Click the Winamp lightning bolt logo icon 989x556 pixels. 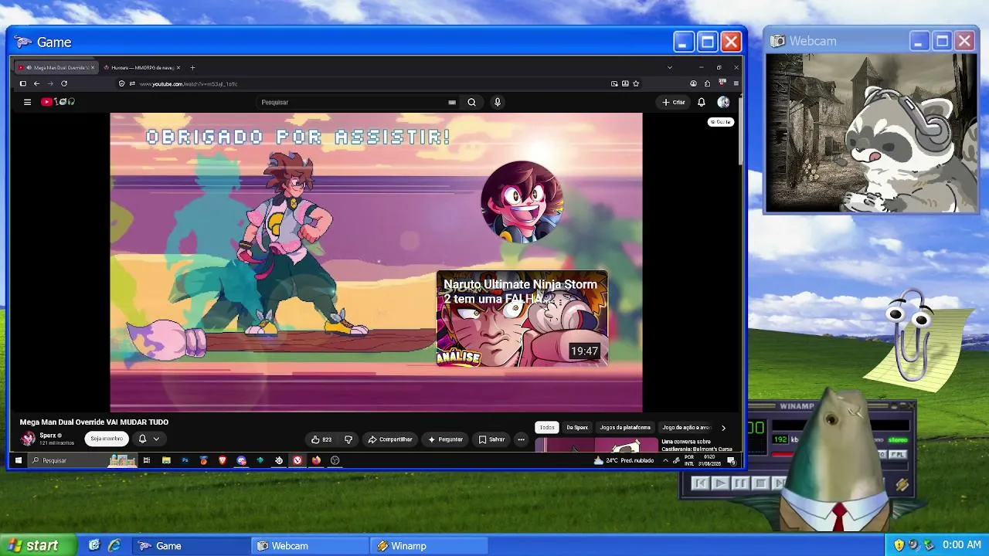tap(902, 485)
